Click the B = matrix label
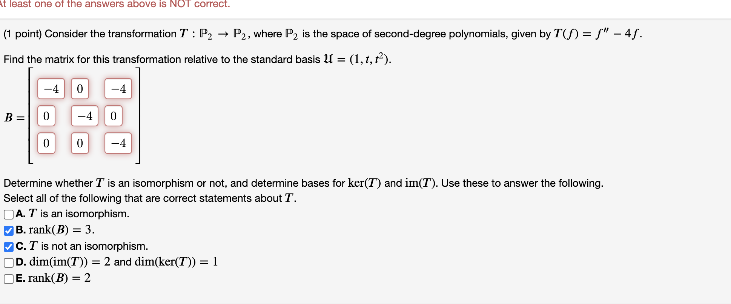This screenshot has height=304, width=731. click(x=14, y=118)
